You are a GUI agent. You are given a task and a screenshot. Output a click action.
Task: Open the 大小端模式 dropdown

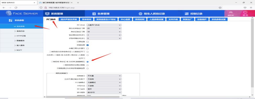click(104, 82)
